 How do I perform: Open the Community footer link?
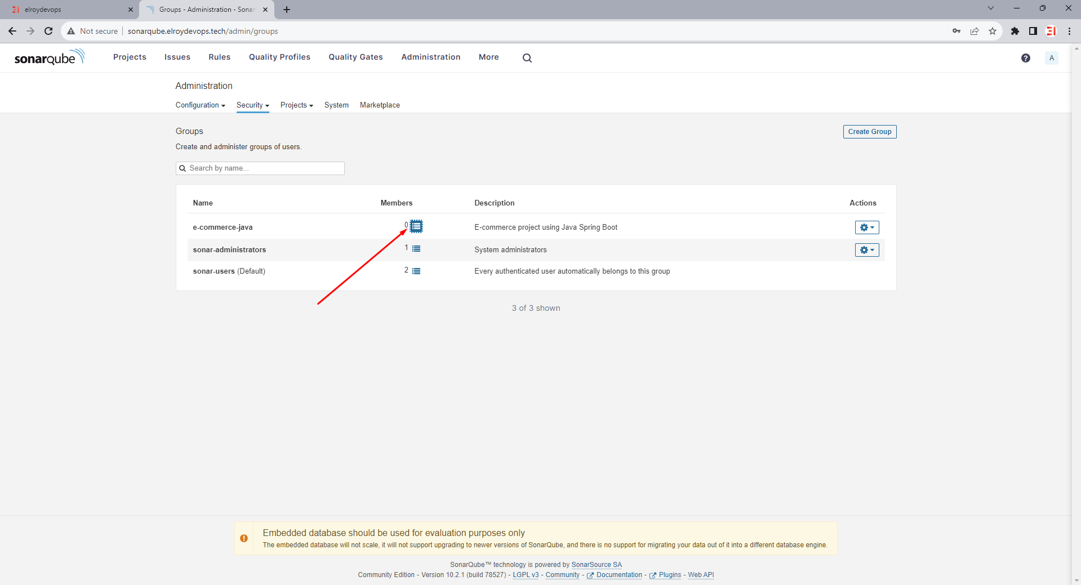coord(562,575)
